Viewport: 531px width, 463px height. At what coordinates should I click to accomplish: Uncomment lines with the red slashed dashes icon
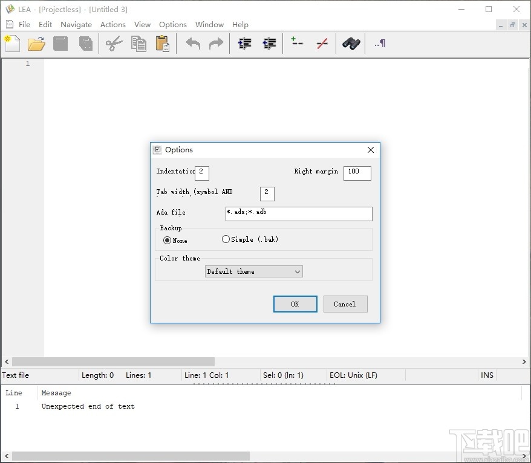322,44
